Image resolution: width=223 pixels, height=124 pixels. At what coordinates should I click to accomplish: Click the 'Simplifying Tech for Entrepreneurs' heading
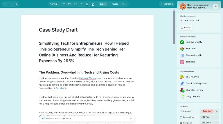point(84,52)
